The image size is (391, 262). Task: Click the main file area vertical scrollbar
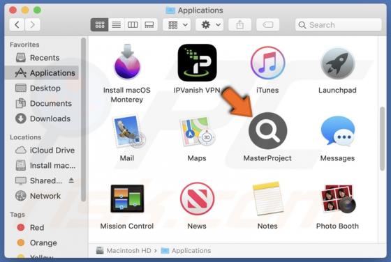(383, 139)
